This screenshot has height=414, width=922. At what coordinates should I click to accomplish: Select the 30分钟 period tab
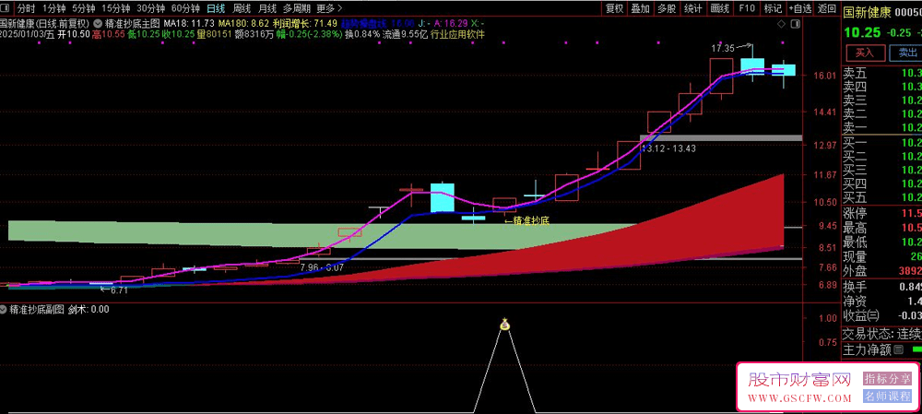150,8
